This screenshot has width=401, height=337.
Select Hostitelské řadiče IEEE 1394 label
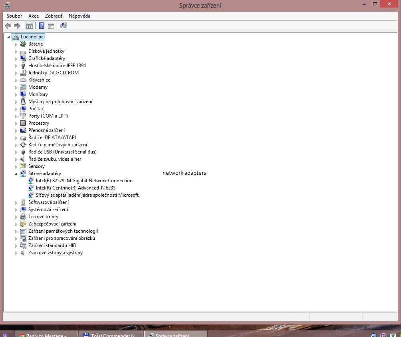point(57,66)
